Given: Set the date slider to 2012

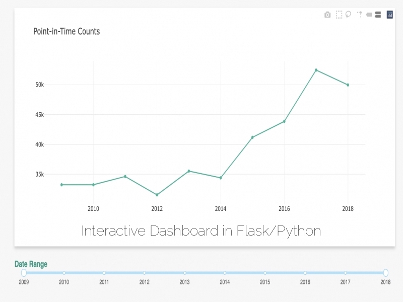Looking at the screenshot, I should [144, 273].
